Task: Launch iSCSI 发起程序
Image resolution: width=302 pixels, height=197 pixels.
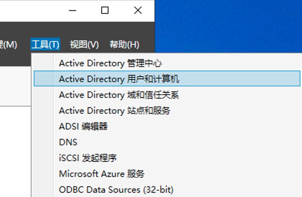Action: tap(88, 158)
